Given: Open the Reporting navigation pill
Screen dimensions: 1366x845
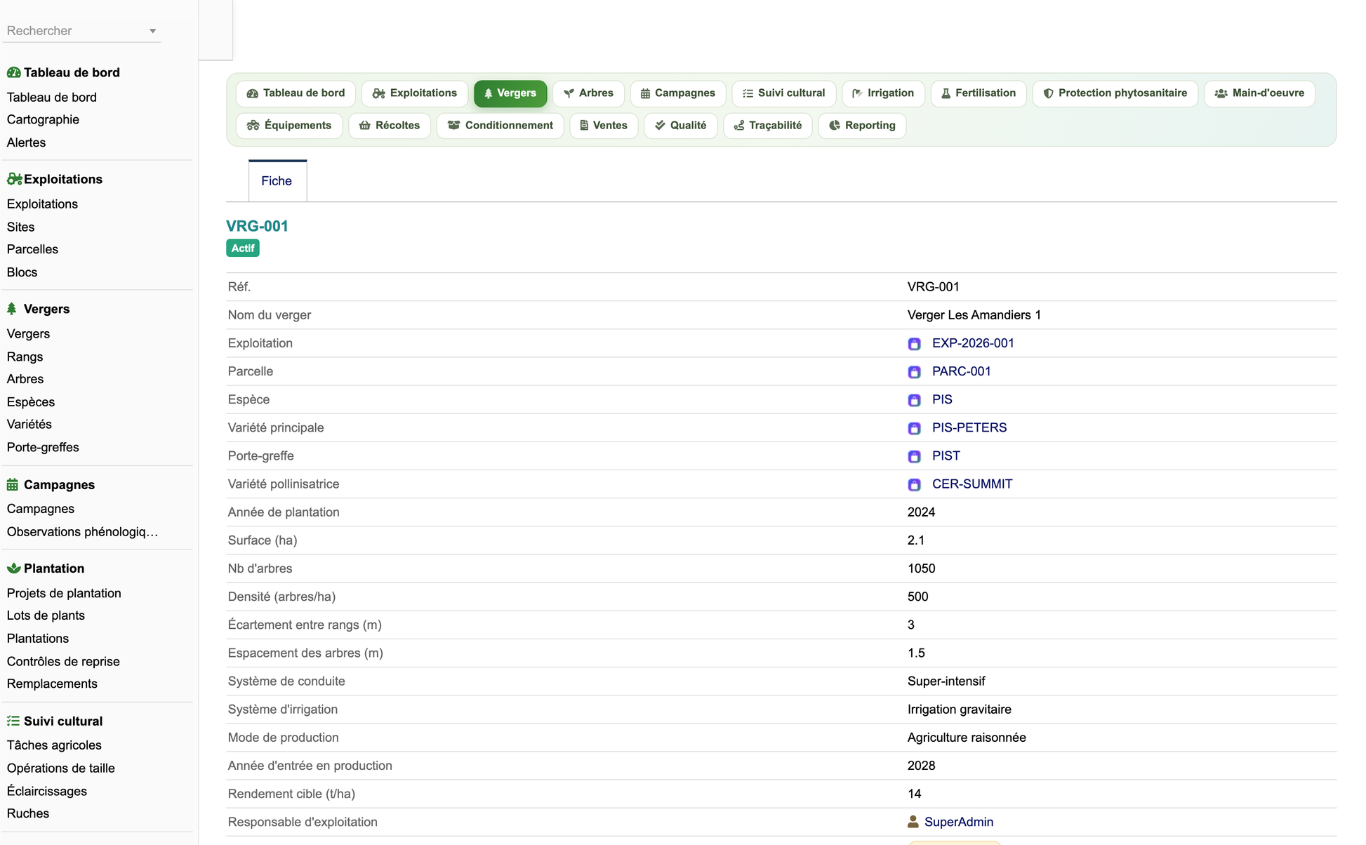Looking at the screenshot, I should (862, 126).
